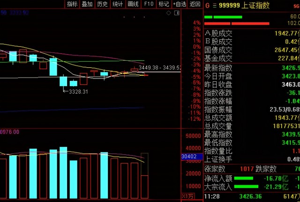Click the 3328.31 low price marker

click(x=78, y=92)
